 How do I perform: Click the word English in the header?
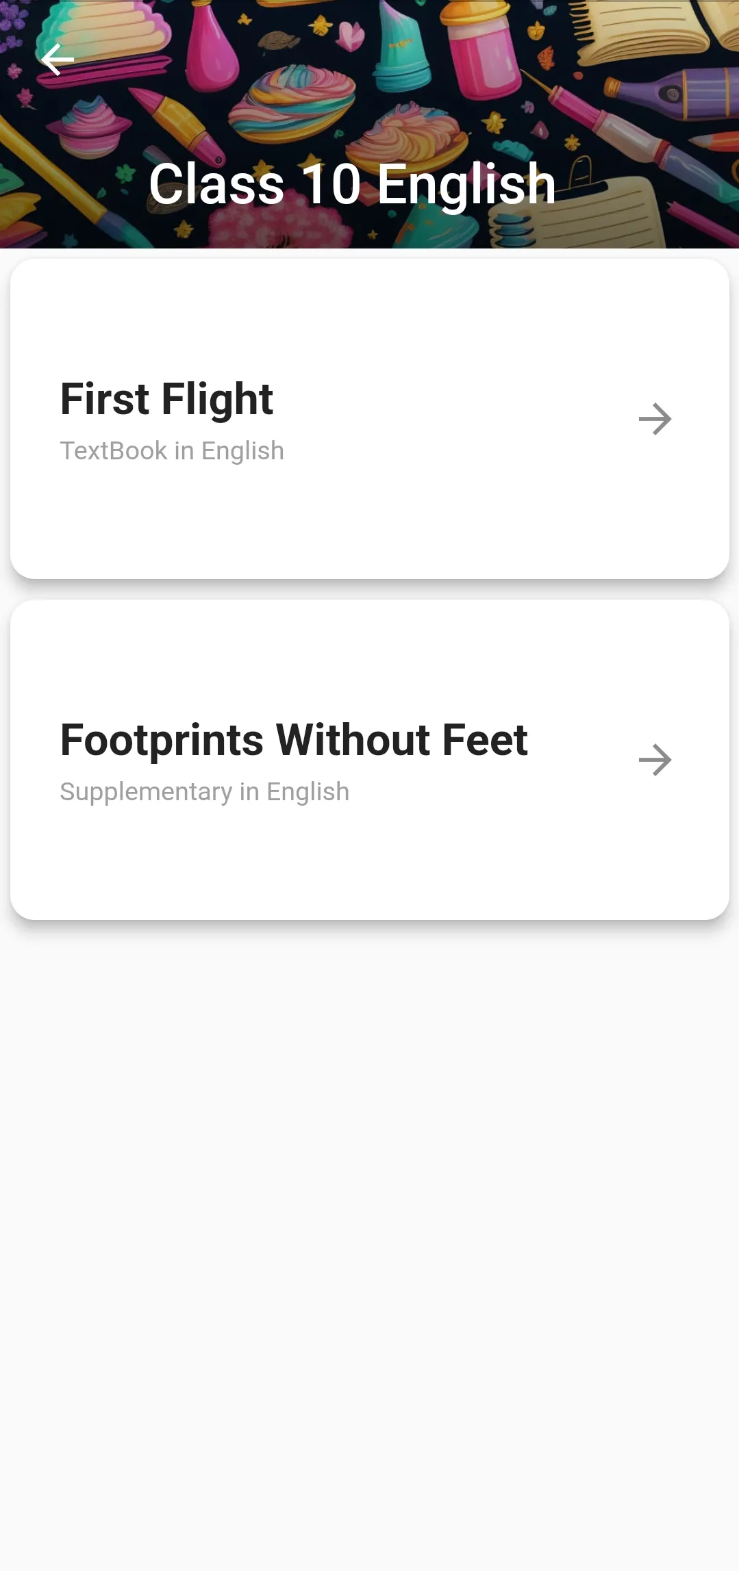click(466, 185)
